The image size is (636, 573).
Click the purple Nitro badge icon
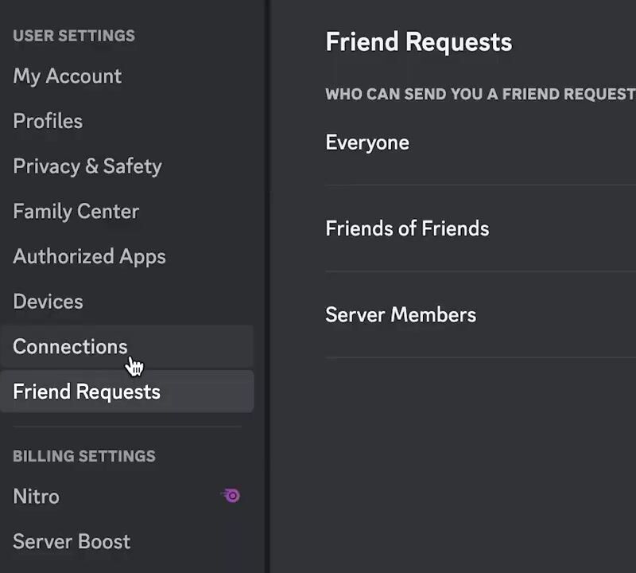(231, 496)
